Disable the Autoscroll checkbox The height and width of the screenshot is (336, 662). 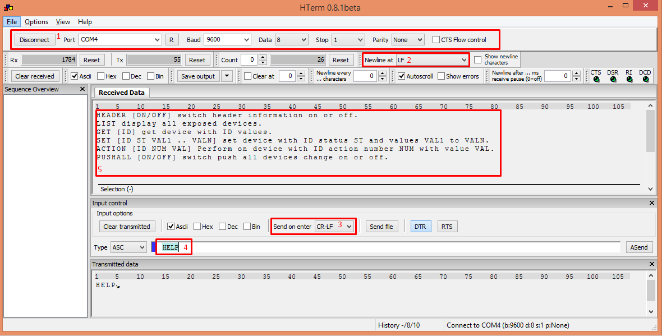tap(401, 76)
